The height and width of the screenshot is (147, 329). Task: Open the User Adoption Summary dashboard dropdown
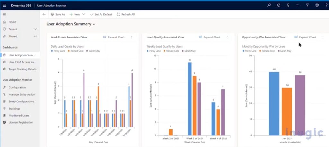[x=94, y=24]
